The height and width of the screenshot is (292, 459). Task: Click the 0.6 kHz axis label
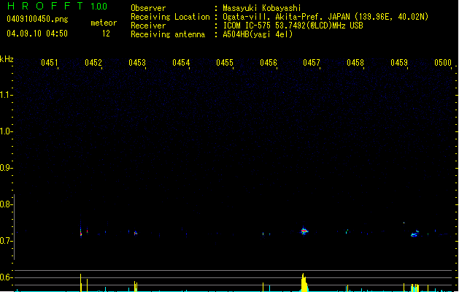(x=5, y=277)
